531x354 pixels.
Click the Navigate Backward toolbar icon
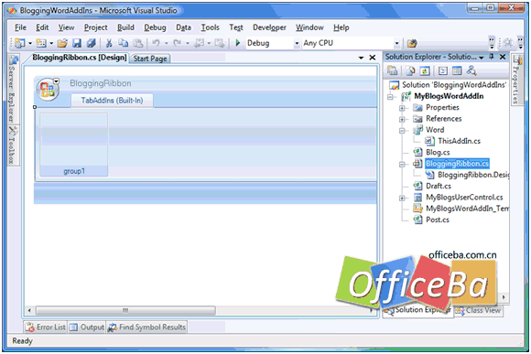coord(200,43)
